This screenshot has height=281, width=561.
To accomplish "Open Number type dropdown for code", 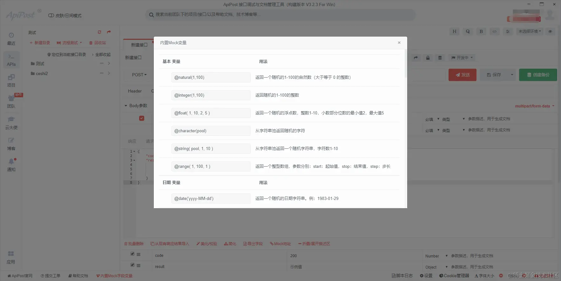I will 436,256.
